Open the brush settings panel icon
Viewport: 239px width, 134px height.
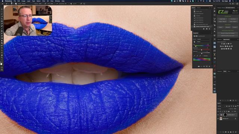(x=16, y=4)
